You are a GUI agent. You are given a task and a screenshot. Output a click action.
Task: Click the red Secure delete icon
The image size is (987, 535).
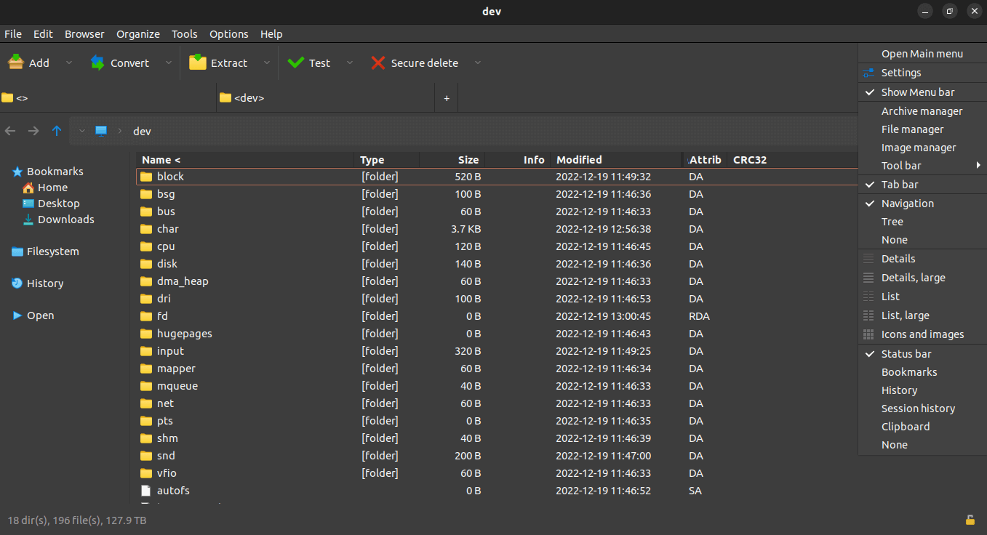[x=378, y=63]
